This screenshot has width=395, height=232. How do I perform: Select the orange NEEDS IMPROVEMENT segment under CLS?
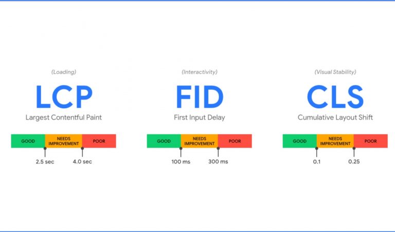coord(335,141)
